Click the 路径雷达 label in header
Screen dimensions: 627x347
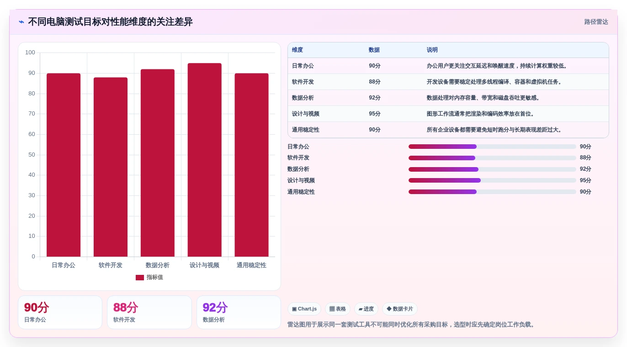tap(596, 22)
